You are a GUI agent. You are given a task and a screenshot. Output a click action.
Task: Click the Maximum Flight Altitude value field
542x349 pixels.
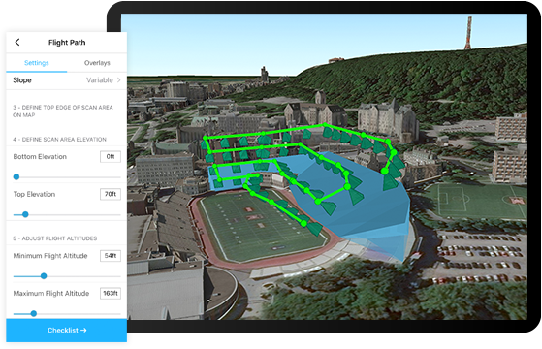(x=111, y=294)
